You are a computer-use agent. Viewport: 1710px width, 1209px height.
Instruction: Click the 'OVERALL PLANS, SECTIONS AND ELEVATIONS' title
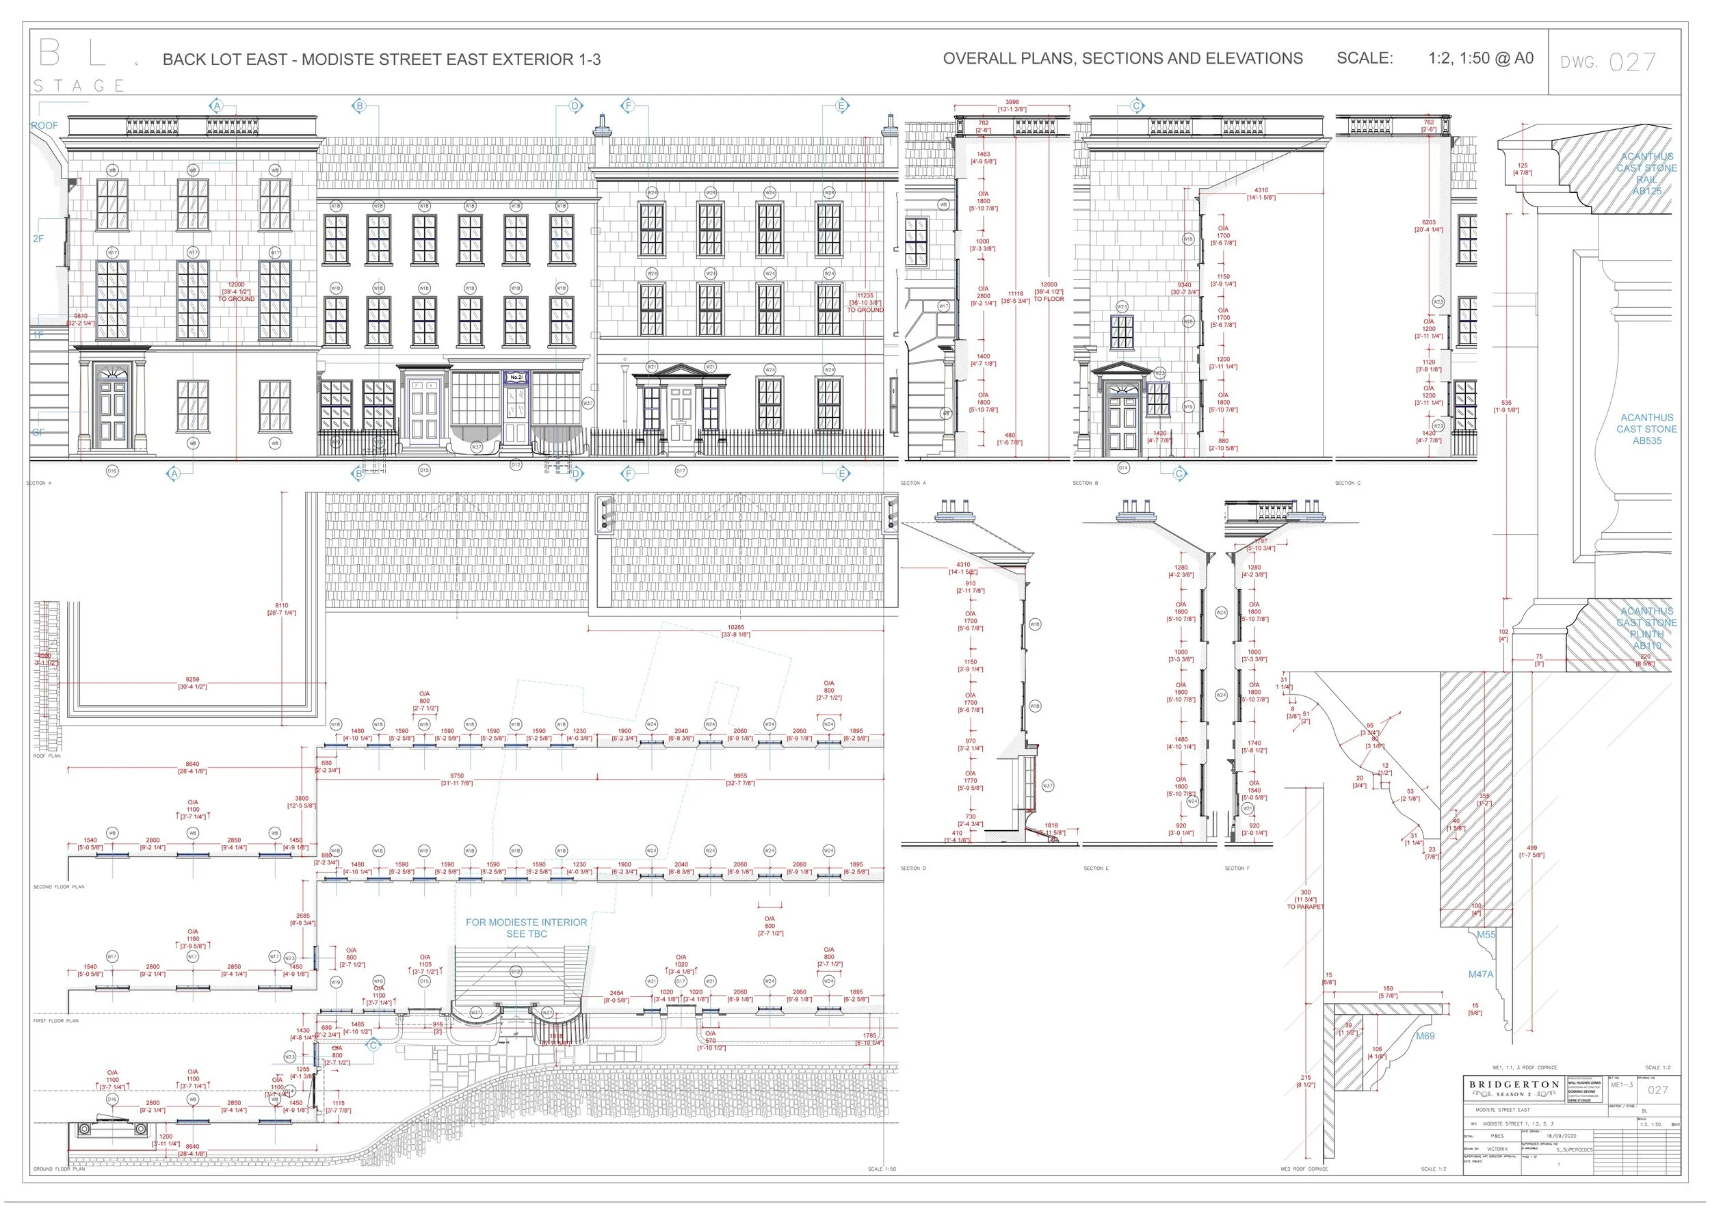1122,59
